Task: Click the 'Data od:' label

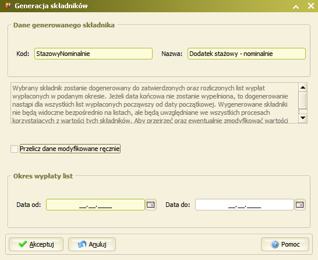Action: coord(29,205)
